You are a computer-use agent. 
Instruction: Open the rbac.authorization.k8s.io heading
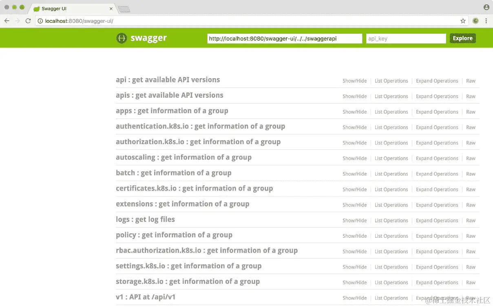(207, 250)
